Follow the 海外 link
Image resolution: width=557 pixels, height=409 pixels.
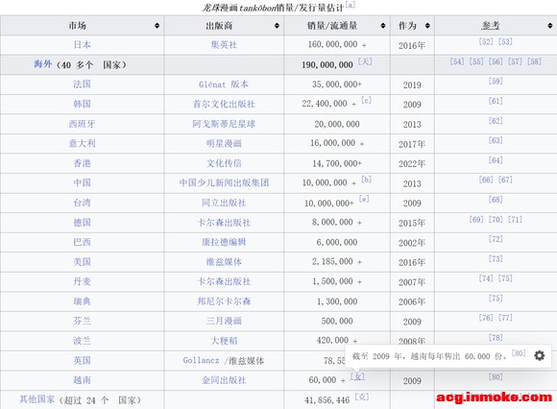pyautogui.click(x=43, y=64)
